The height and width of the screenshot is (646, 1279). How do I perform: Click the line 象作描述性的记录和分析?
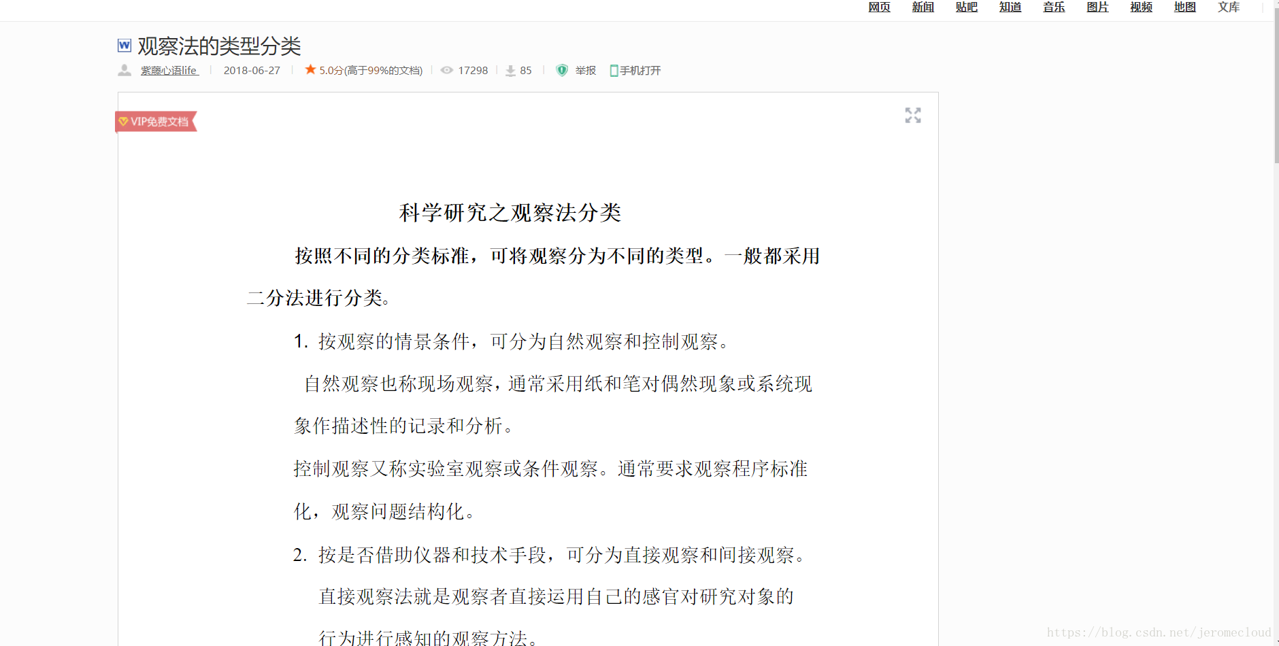point(403,426)
